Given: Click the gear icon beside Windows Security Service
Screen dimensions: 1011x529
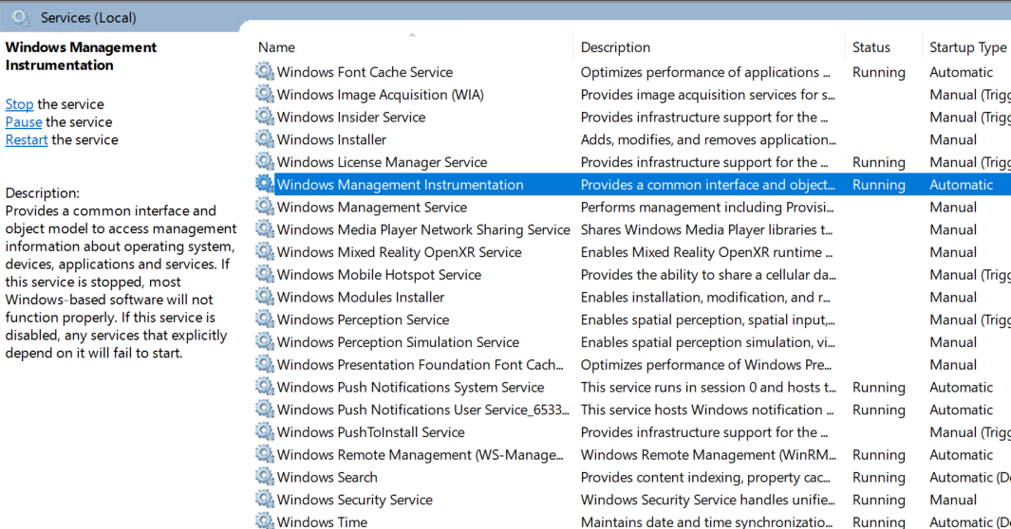Looking at the screenshot, I should (264, 500).
